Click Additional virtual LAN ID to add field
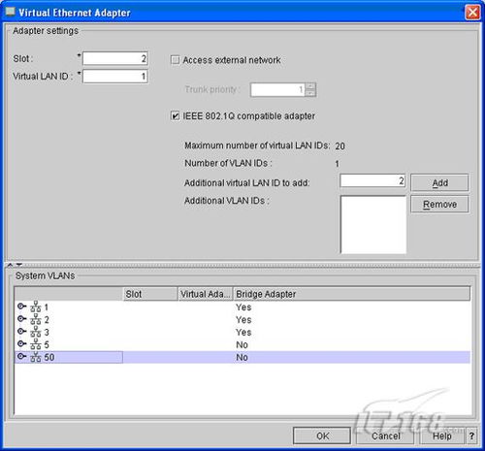Screen dimensions: 485x451 [x=372, y=180]
